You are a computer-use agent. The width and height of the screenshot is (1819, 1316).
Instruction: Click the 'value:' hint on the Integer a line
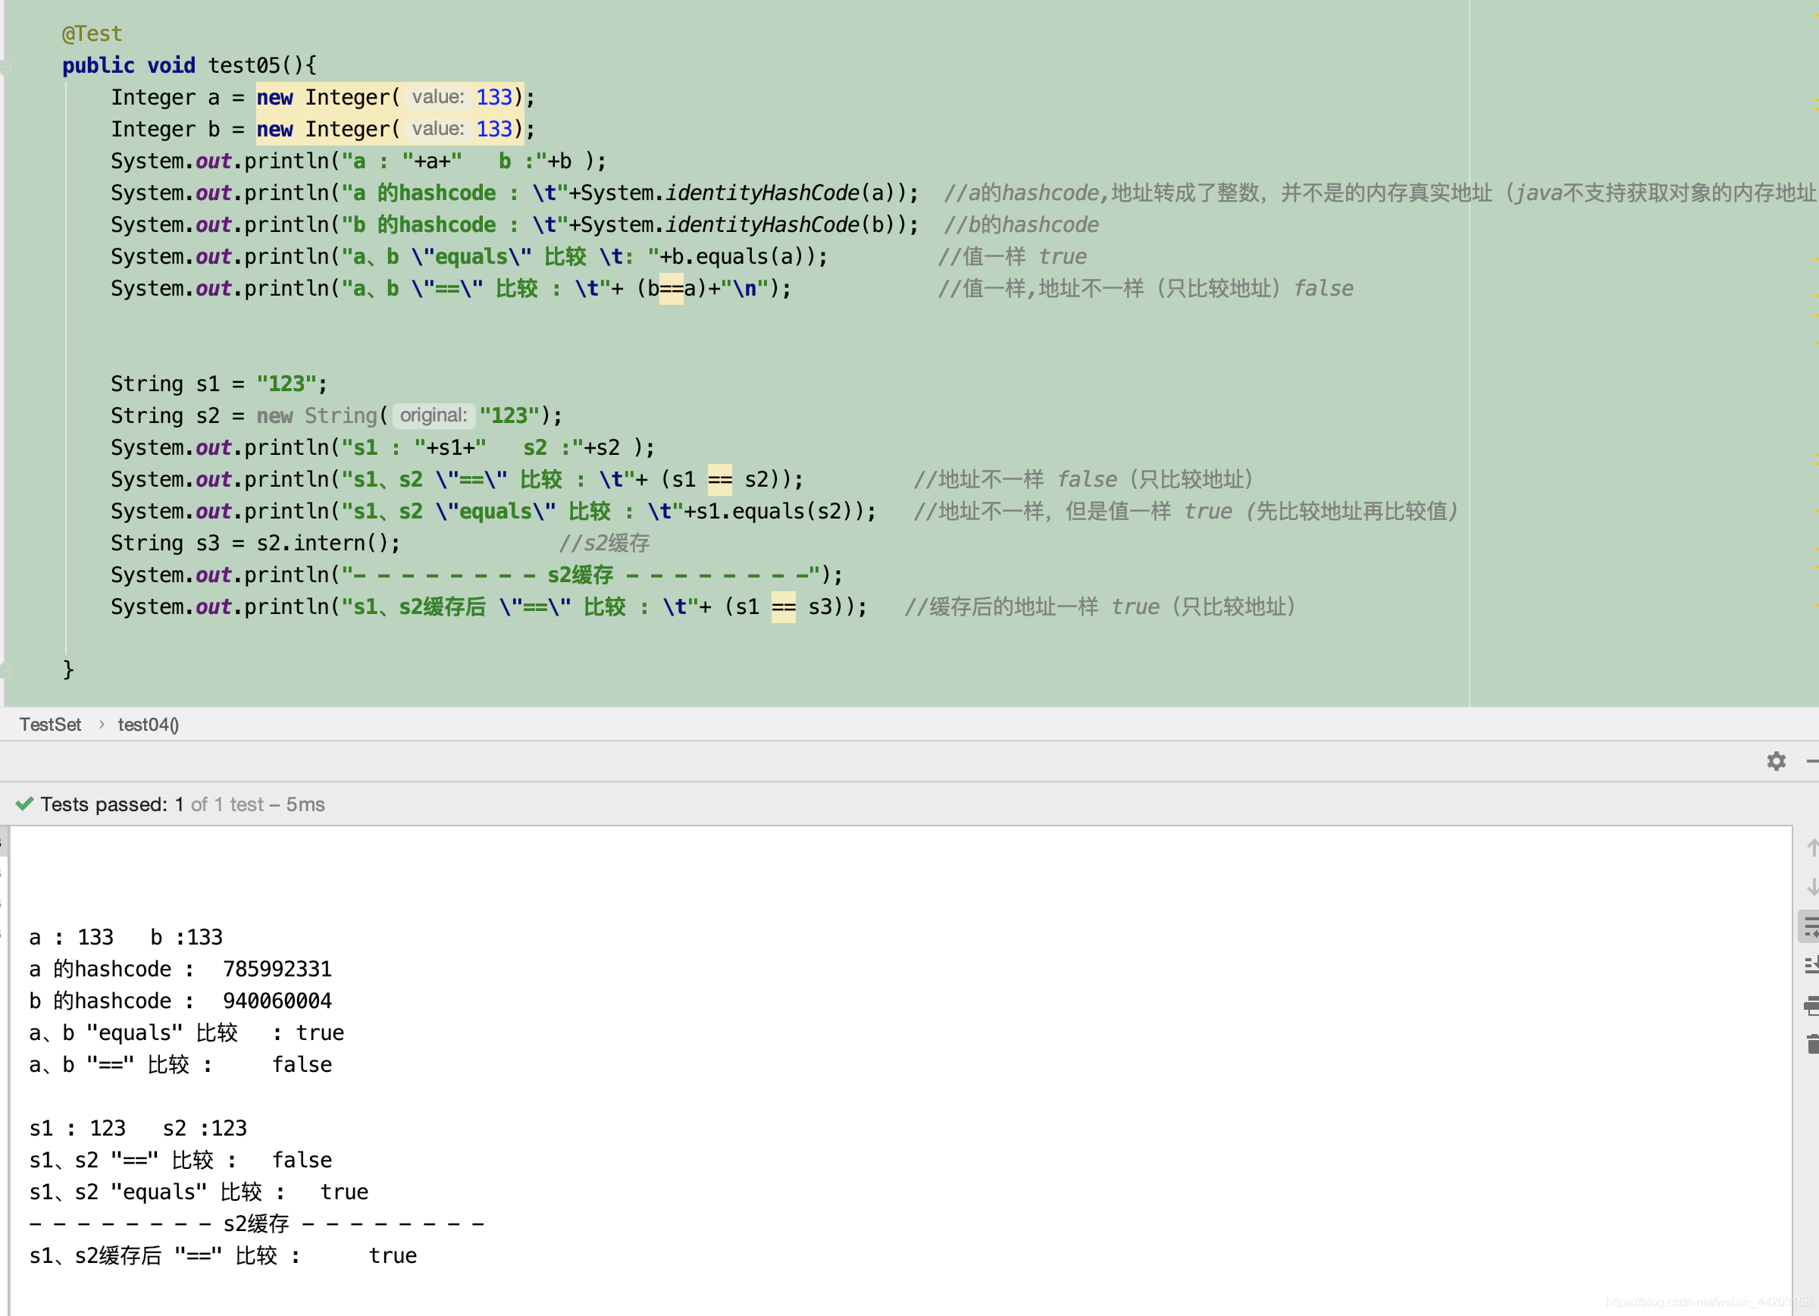coord(438,97)
